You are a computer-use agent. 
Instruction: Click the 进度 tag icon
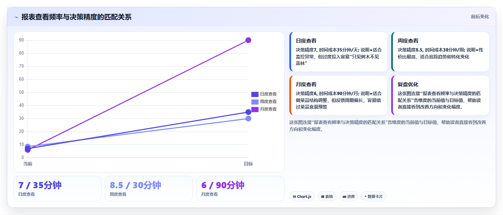point(344,197)
